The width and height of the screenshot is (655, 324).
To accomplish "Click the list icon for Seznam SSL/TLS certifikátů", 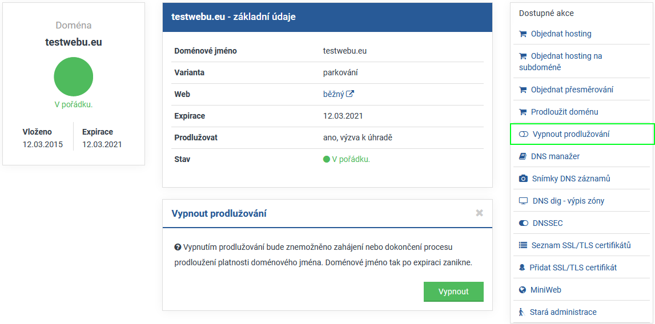I will pyautogui.click(x=523, y=245).
